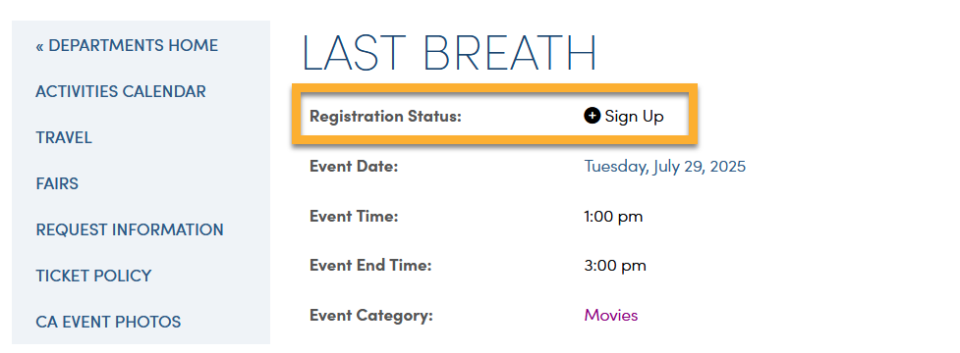Open the Sign Up registration text link
This screenshot has height=353, width=960.
click(x=635, y=116)
